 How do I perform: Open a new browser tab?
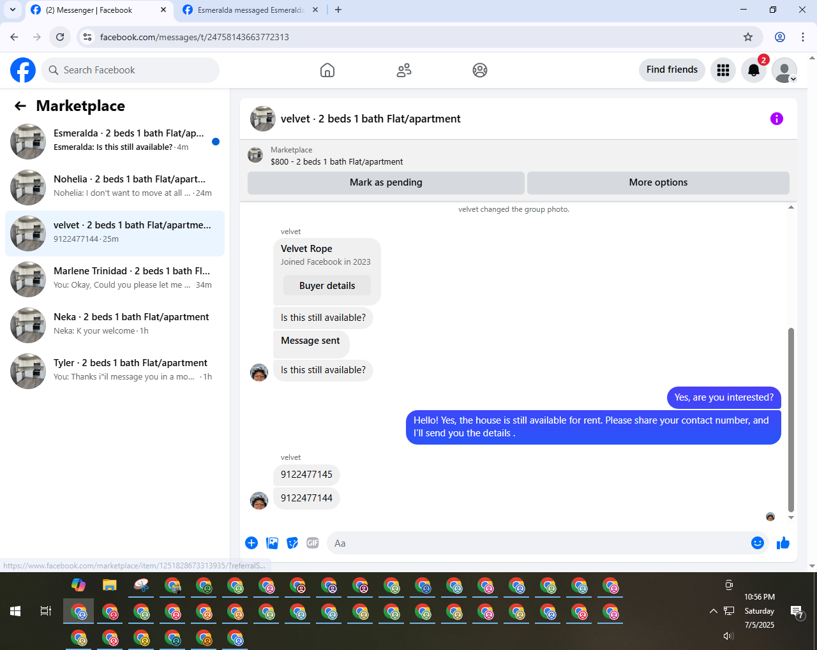point(338,10)
